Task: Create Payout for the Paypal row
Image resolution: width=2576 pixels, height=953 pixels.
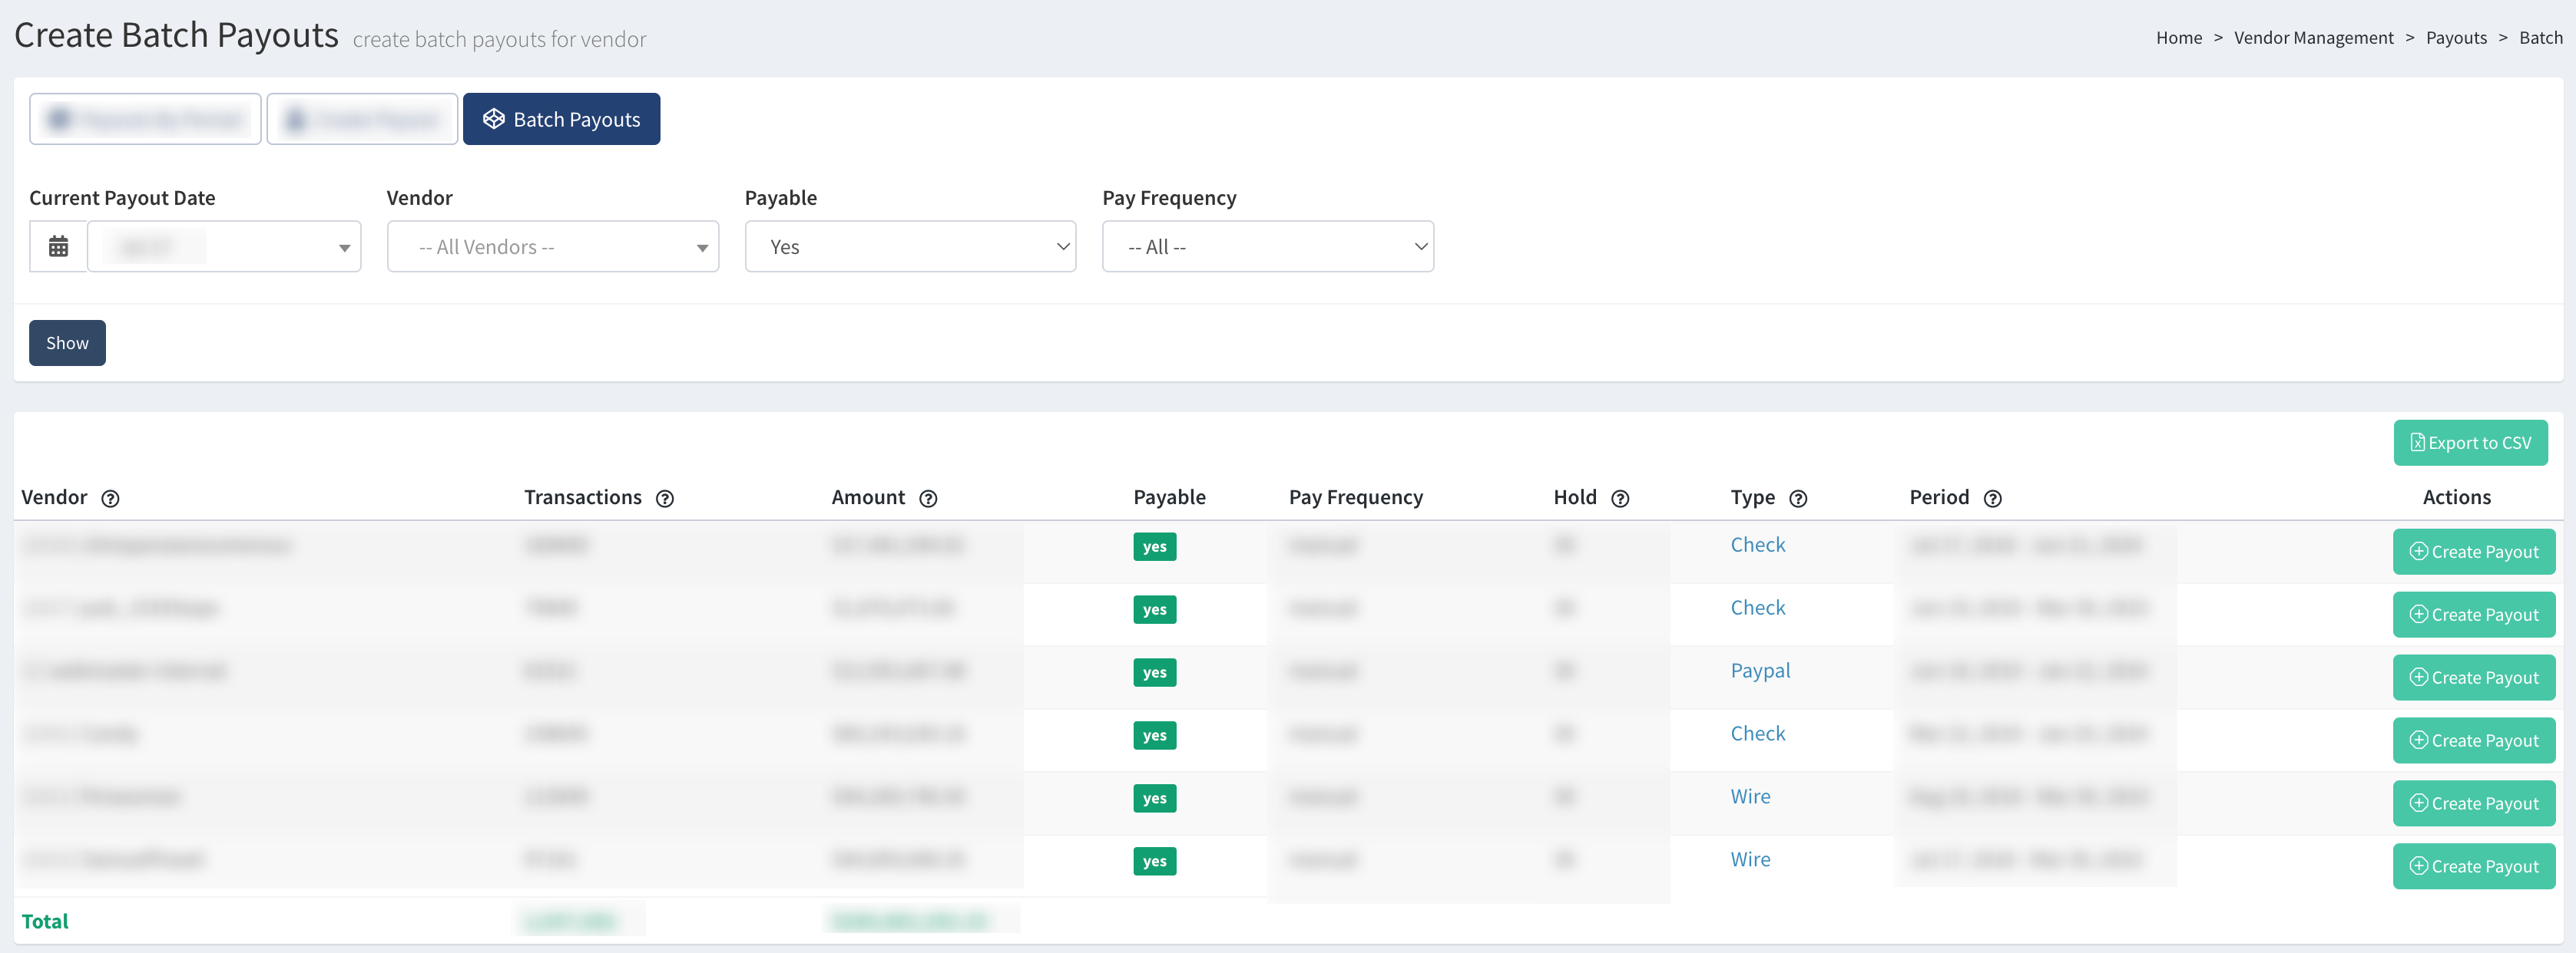Action: point(2473,678)
